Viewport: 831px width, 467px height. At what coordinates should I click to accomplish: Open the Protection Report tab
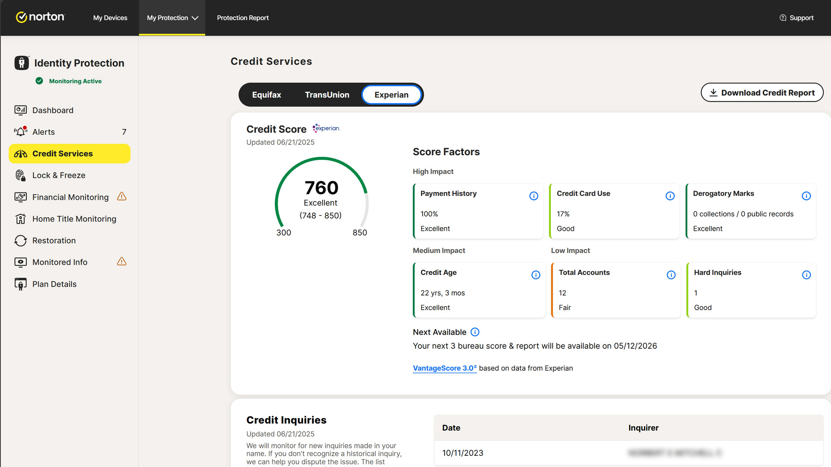coord(243,18)
